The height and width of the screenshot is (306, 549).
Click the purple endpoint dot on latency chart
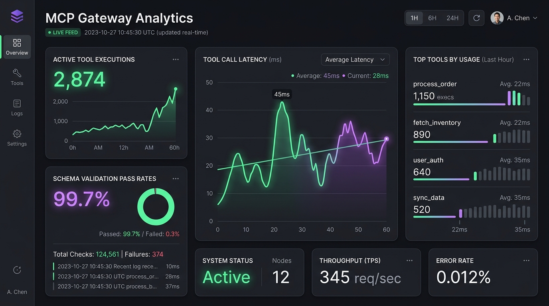click(x=386, y=139)
